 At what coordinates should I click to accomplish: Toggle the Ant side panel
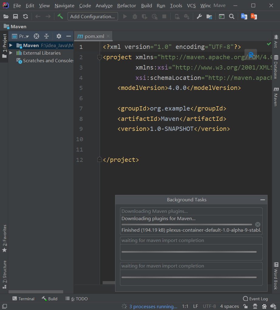276,41
